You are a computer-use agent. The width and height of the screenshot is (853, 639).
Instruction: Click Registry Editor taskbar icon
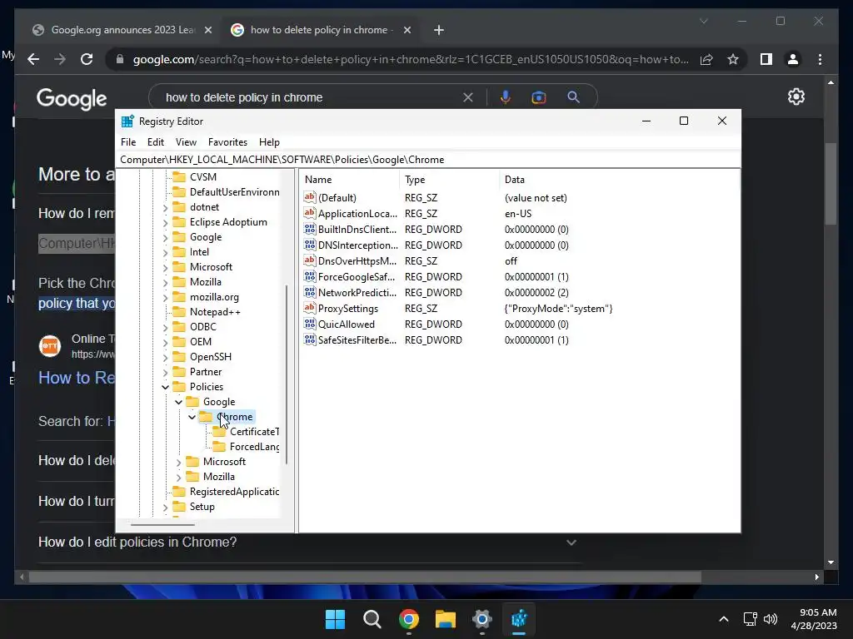pyautogui.click(x=519, y=619)
